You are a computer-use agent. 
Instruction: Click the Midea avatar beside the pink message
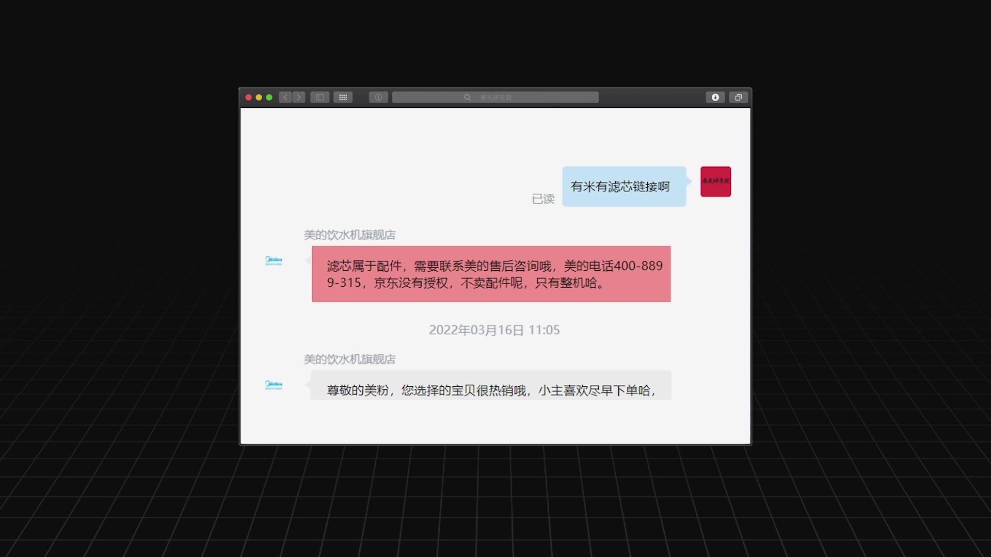274,260
